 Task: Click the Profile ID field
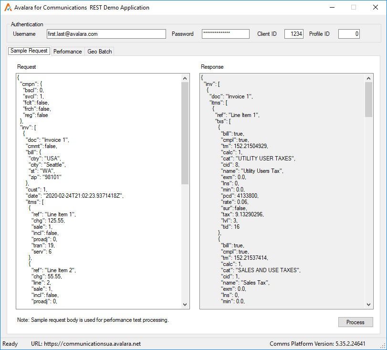pyautogui.click(x=349, y=34)
